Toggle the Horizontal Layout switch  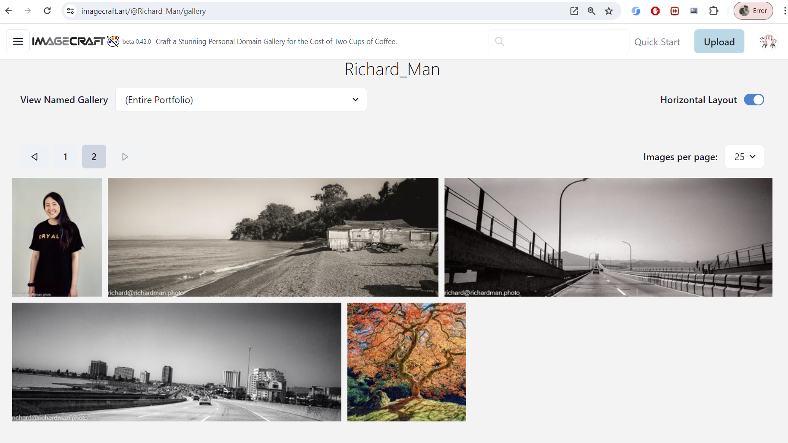tap(754, 100)
